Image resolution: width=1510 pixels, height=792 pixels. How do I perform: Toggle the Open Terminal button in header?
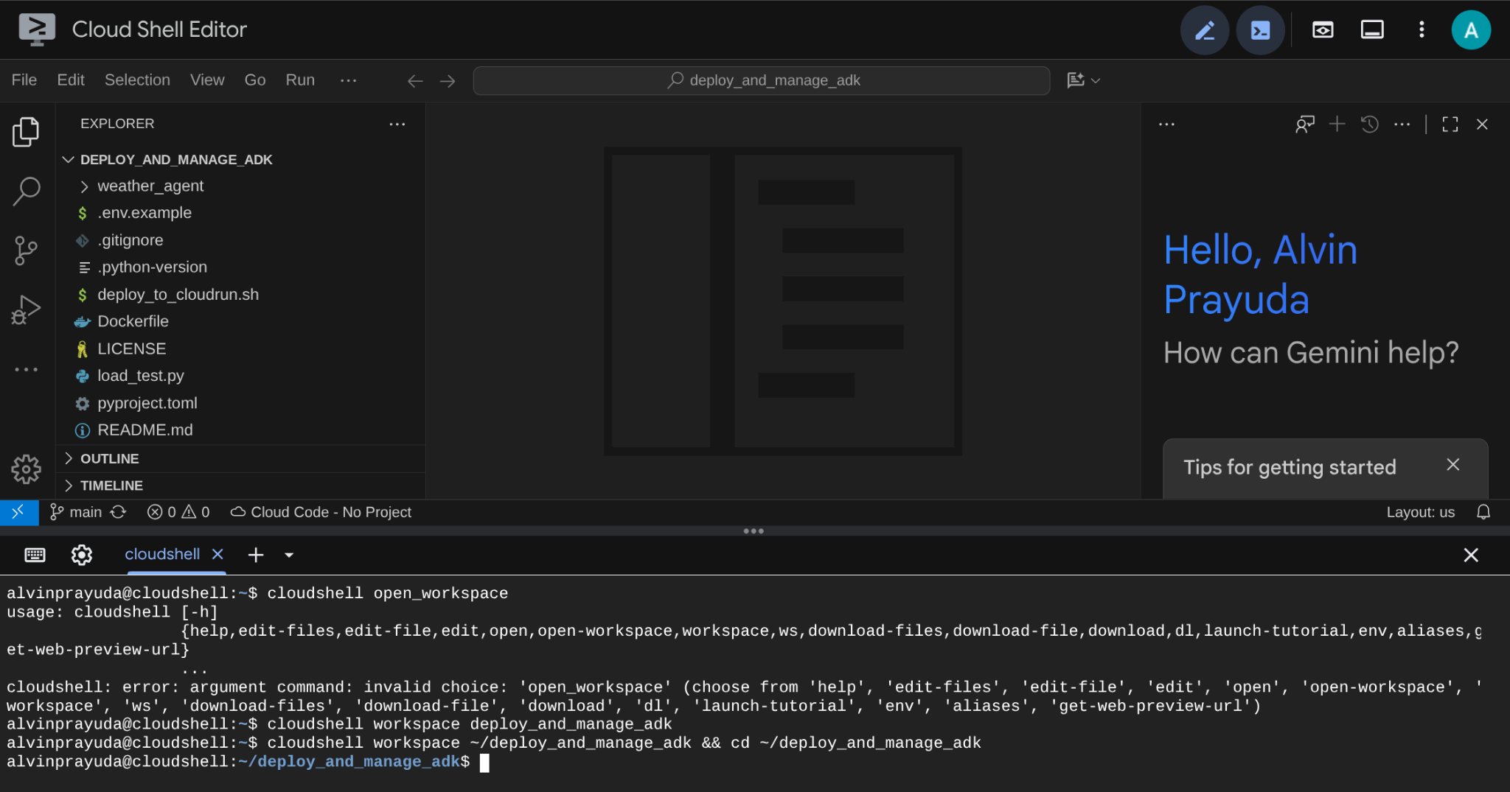[x=1260, y=30]
